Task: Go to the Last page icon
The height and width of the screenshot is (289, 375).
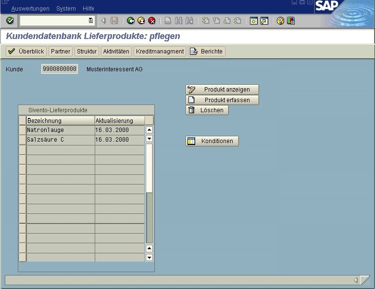Action: click(x=237, y=21)
